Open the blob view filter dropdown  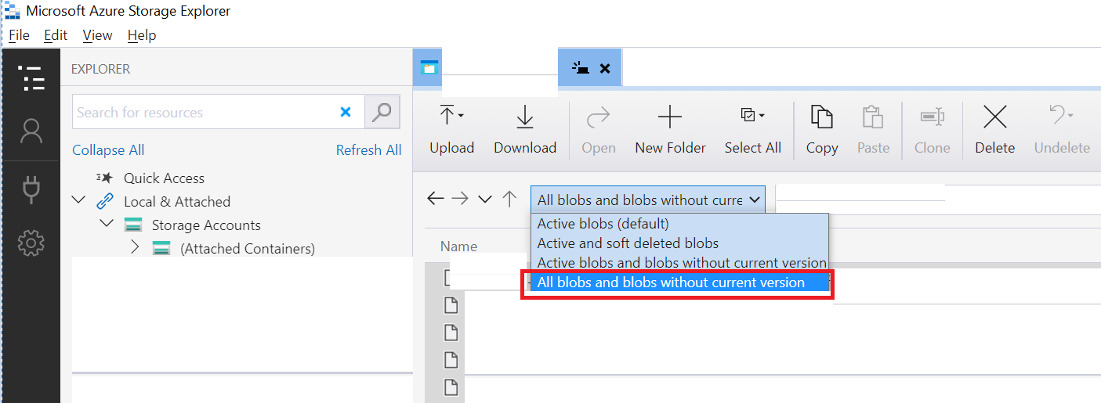[x=648, y=200]
